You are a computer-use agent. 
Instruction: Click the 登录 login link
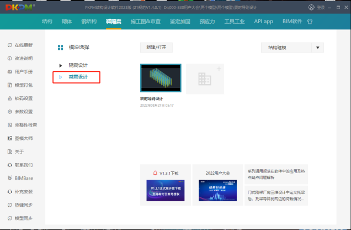(x=321, y=7)
